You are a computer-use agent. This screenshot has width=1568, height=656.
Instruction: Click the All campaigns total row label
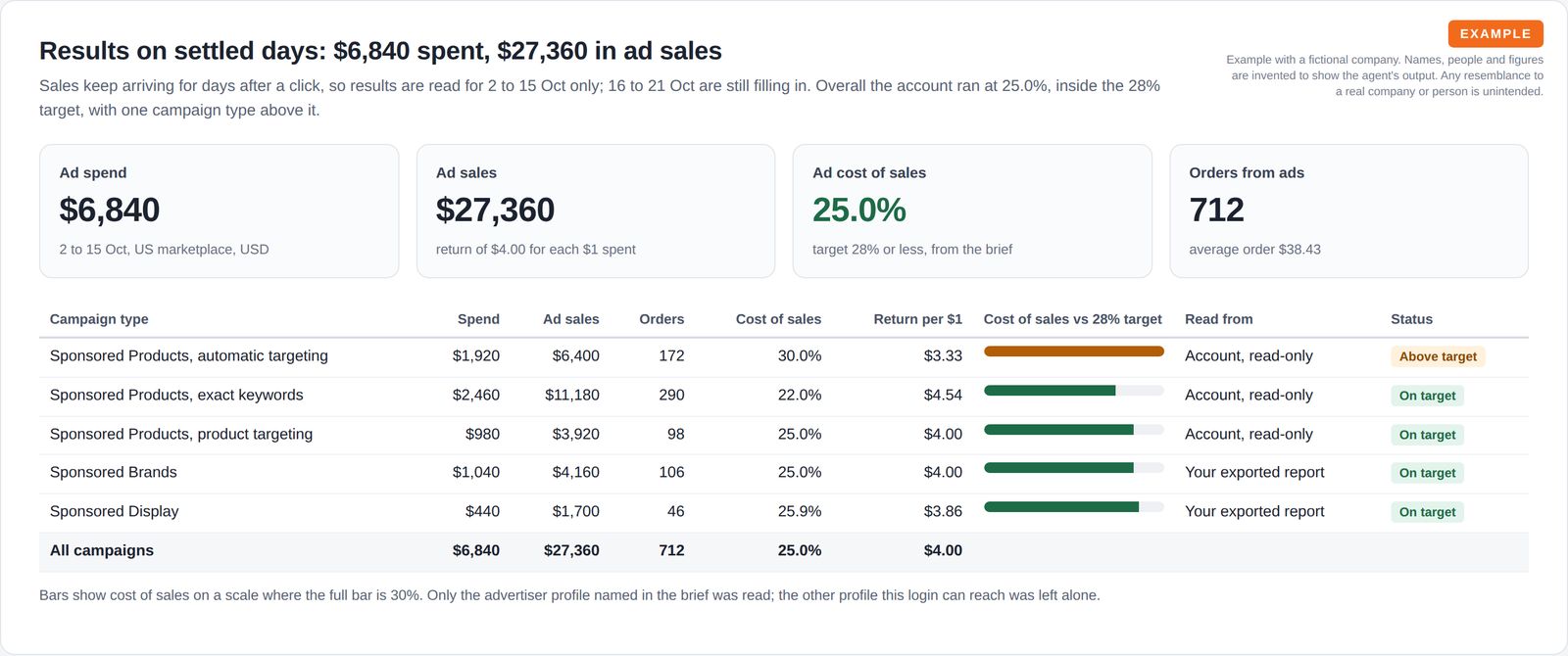(x=102, y=550)
